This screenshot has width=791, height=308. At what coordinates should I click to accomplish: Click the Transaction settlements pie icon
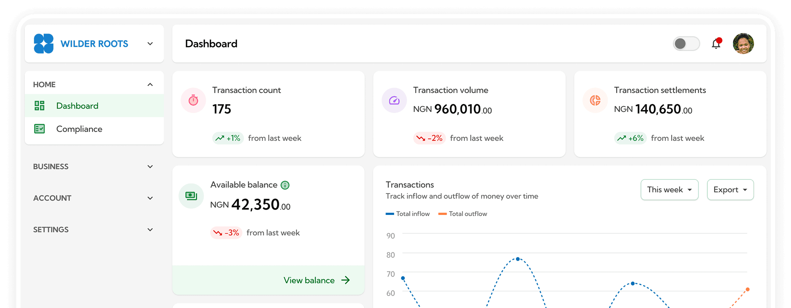[x=595, y=100]
